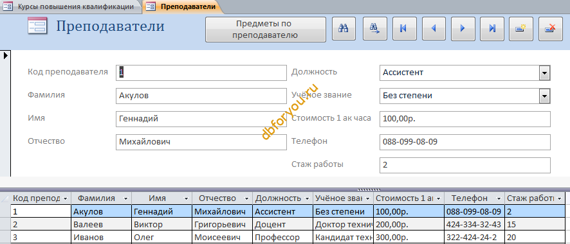Image resolution: width=570 pixels, height=244 pixels.
Task: Open the Имя column filter arrow
Action: 187,198
